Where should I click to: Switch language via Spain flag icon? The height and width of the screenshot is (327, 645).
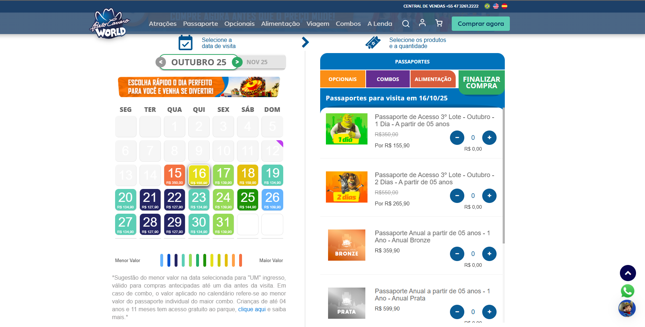pyautogui.click(x=504, y=6)
